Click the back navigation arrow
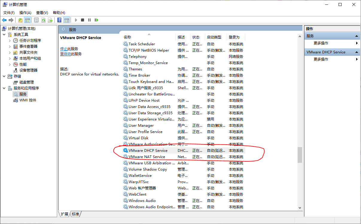Image resolution: width=361 pixels, height=224 pixels. (x=4, y=20)
